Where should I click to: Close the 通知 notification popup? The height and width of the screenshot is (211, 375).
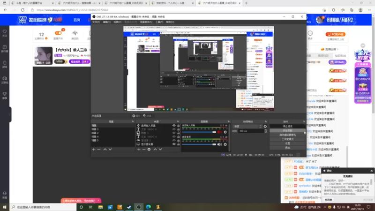(x=371, y=171)
